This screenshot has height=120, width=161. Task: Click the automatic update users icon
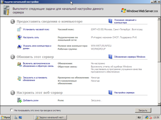(x=19, y=64)
